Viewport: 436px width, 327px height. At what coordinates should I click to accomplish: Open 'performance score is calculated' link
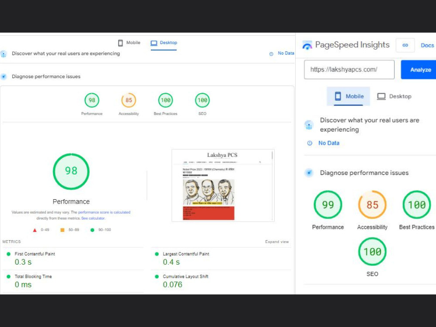pos(104,212)
